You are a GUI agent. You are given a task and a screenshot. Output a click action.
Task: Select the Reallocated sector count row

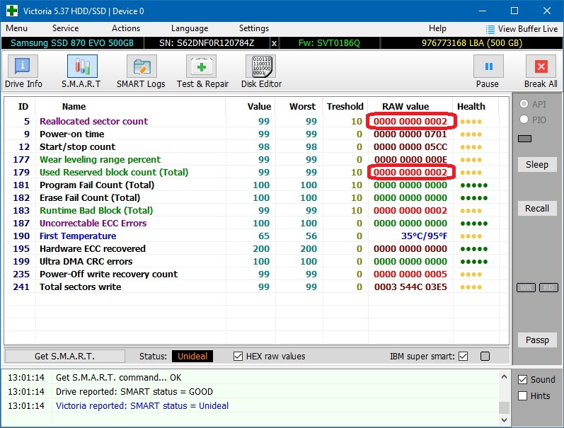click(x=93, y=121)
